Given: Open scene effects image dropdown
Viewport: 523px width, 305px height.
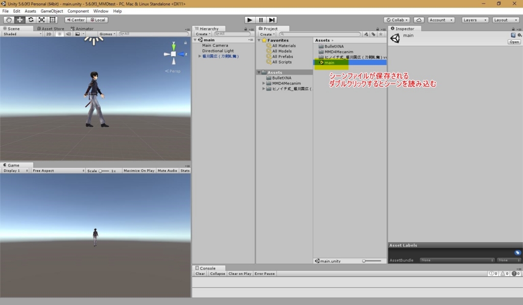Looking at the screenshot, I should (x=79, y=34).
